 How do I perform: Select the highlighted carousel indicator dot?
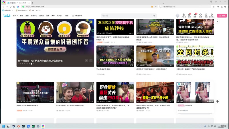pos(31,64)
